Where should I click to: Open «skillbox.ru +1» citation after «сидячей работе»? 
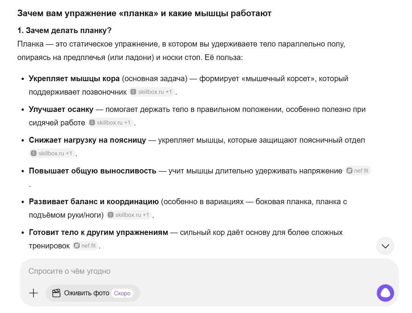coord(111,122)
